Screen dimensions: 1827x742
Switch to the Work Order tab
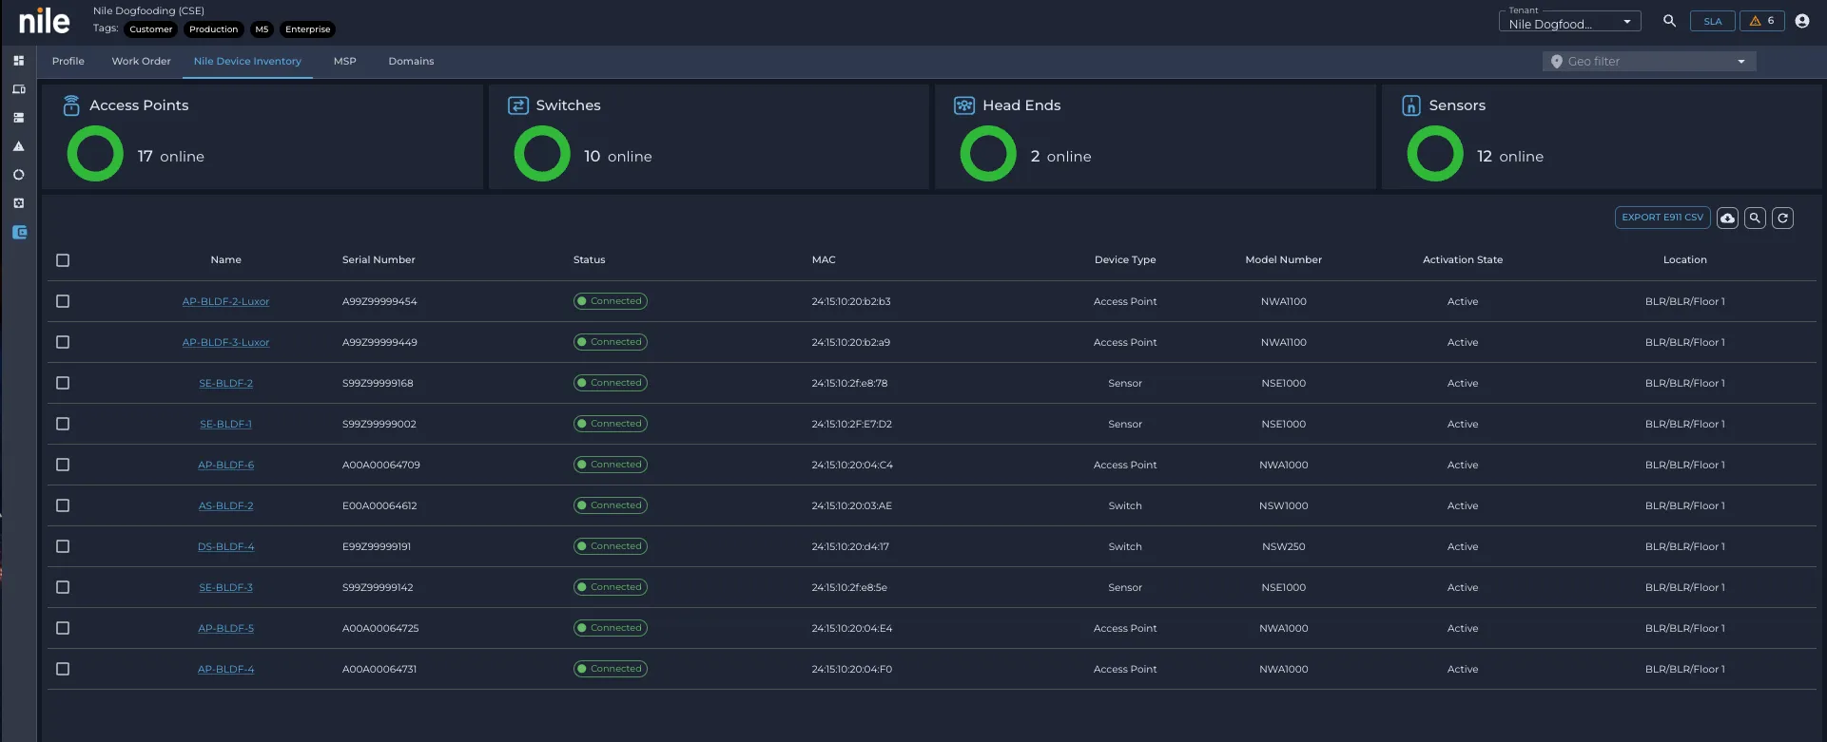pos(142,62)
